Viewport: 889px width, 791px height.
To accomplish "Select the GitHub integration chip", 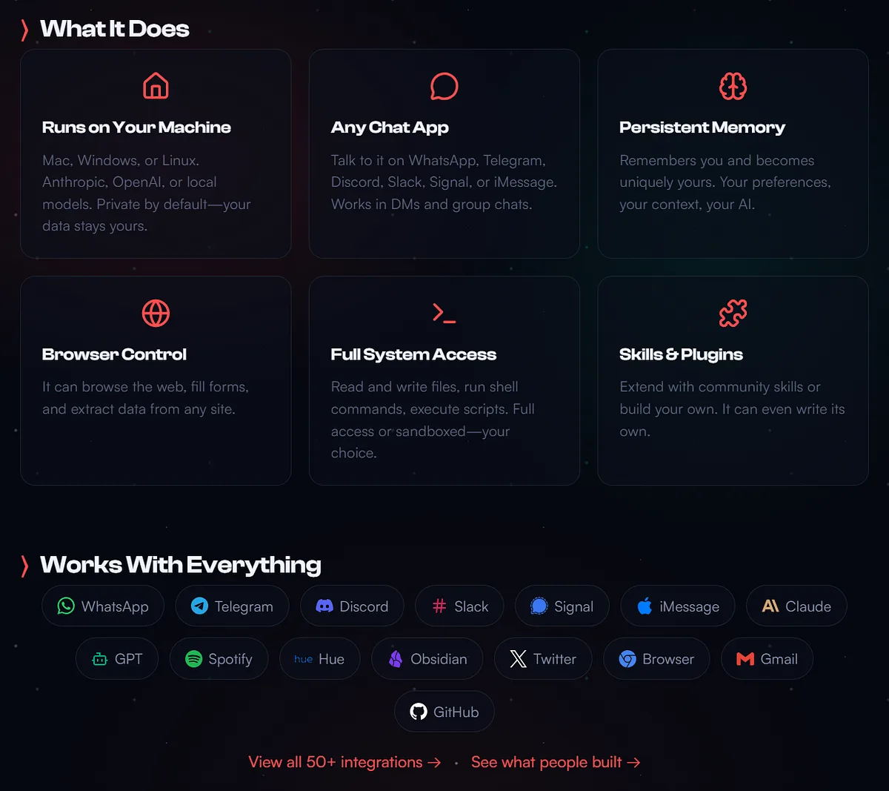I will point(444,712).
